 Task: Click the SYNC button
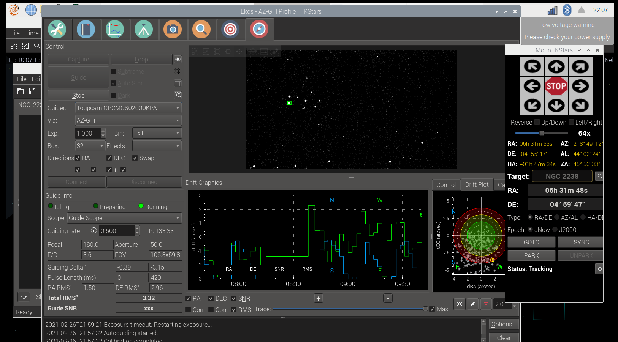[581, 242]
